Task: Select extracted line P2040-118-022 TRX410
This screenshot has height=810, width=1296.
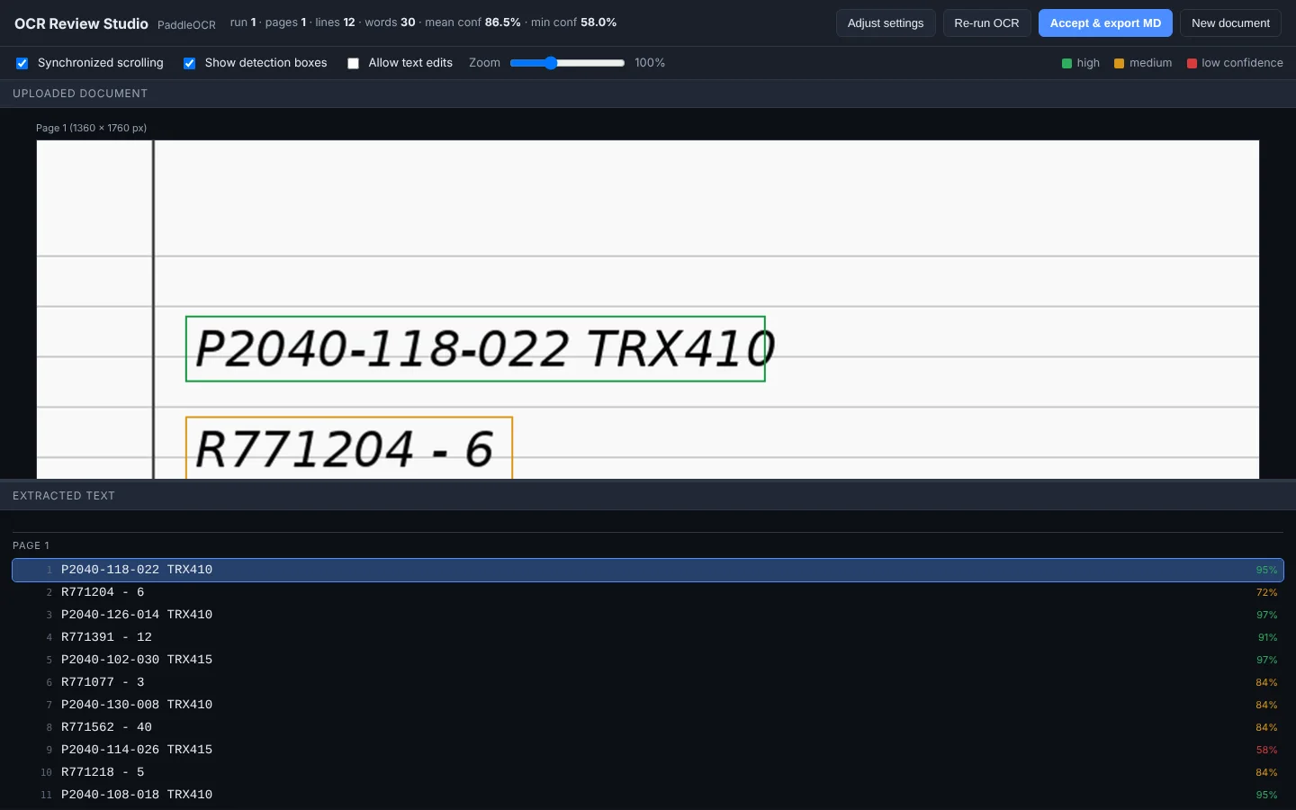Action: pyautogui.click(x=648, y=570)
